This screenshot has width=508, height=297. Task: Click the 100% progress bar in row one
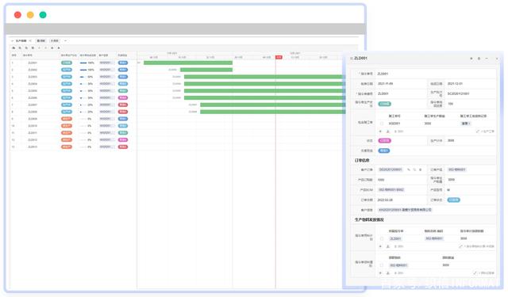pos(83,63)
